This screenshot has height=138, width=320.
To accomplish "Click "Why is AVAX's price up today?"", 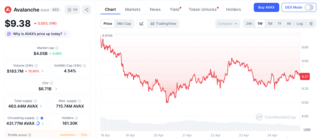I will (x=37, y=34).
